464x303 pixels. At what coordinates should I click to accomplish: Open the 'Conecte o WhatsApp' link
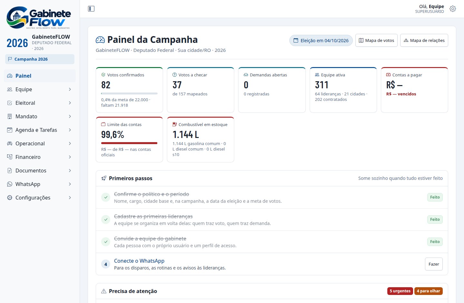[x=139, y=261]
